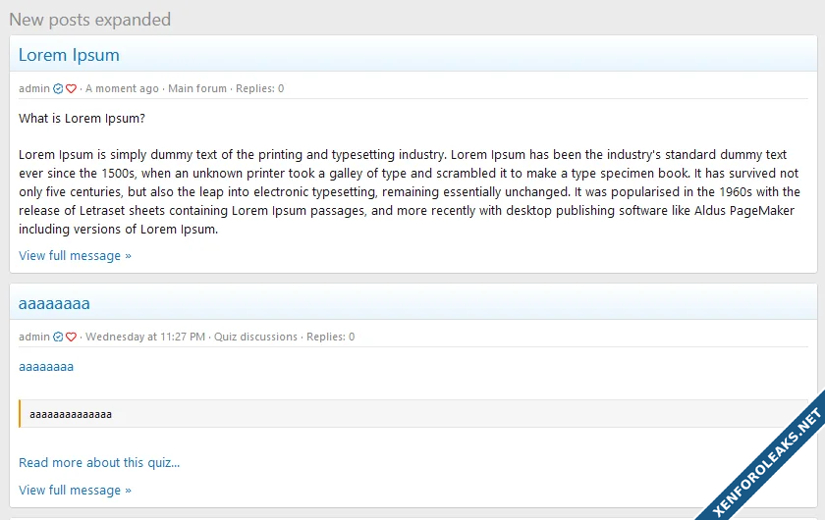Open admin profile on aaaaaaaa post
Screen dimensions: 825x520
point(33,337)
